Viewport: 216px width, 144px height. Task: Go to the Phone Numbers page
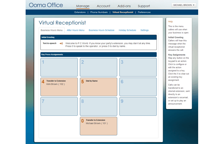[99, 12]
